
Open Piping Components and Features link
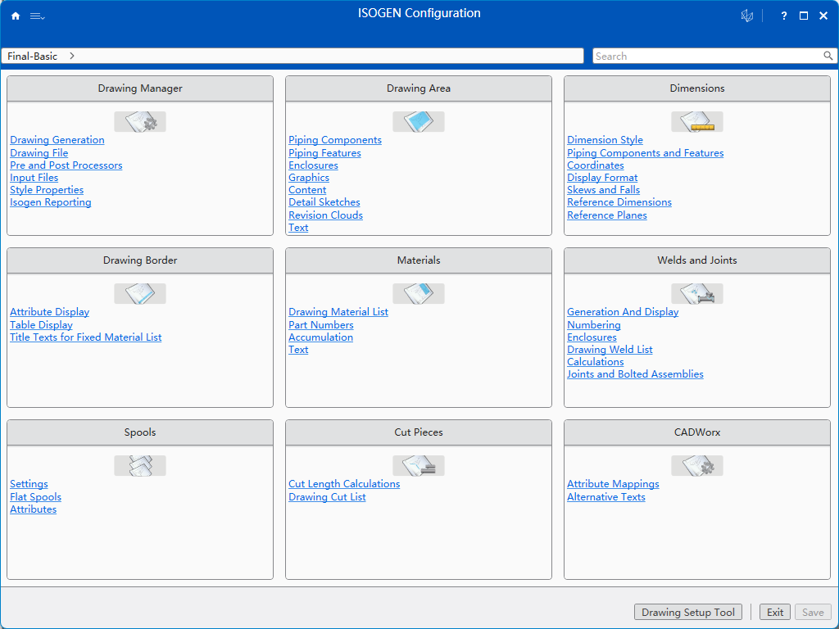pos(646,153)
